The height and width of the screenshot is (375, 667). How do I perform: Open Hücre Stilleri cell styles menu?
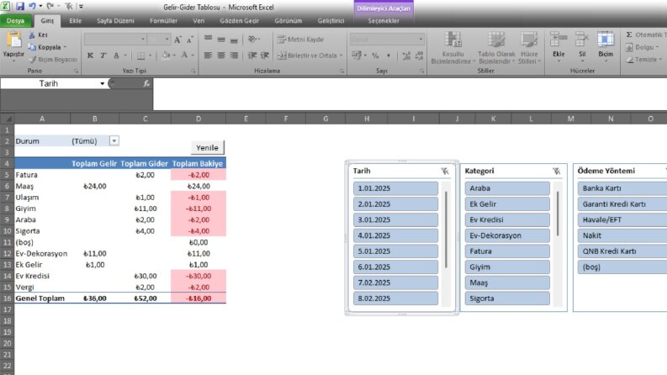(529, 48)
